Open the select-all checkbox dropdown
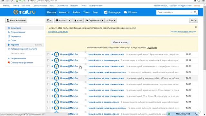The image size is (206, 116). coord(49,20)
